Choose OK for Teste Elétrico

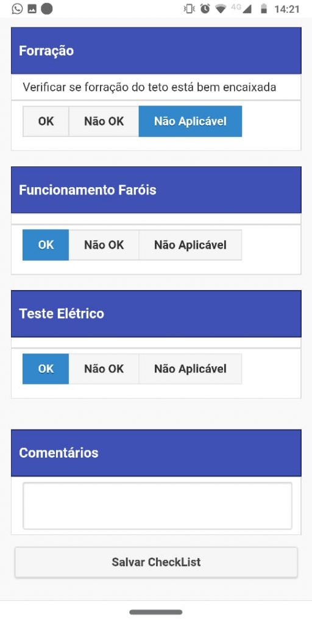click(x=46, y=369)
